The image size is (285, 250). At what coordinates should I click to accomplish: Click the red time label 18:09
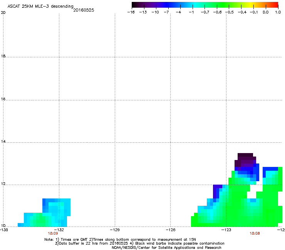point(53,233)
